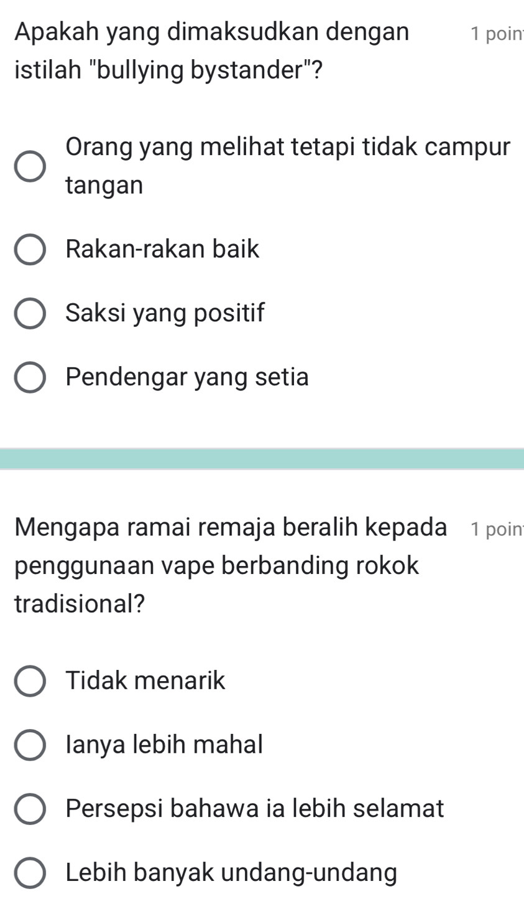Mark the 'Pendengar yang setia' radio button
The width and height of the screenshot is (524, 904).
tap(30, 378)
